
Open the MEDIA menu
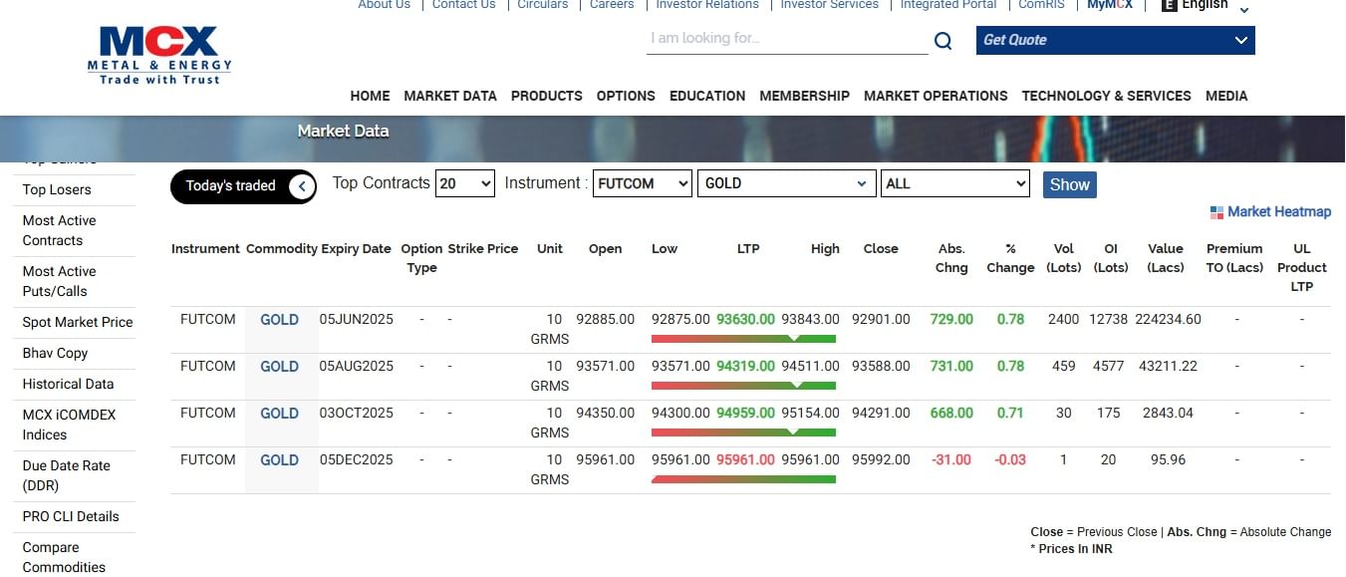coord(1226,96)
